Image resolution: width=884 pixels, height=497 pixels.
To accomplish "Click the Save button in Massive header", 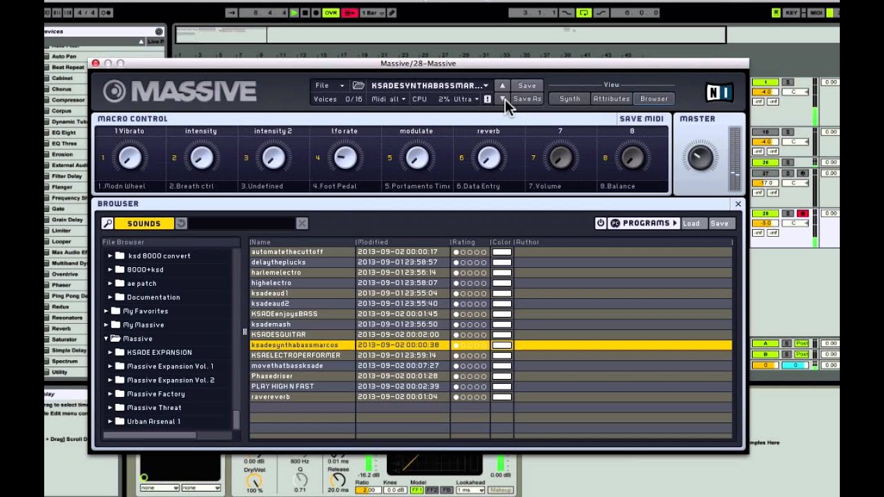I will pos(527,86).
